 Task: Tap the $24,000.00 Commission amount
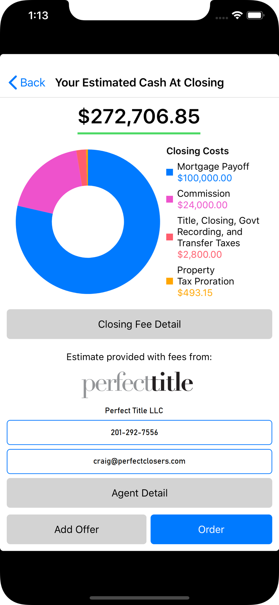click(x=202, y=205)
